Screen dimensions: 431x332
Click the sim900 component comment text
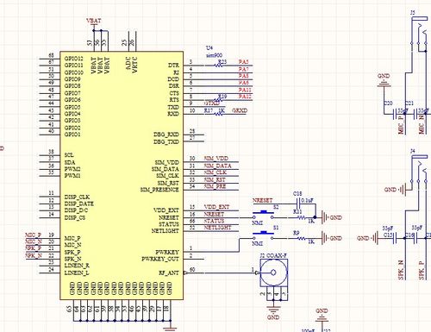[x=214, y=55]
